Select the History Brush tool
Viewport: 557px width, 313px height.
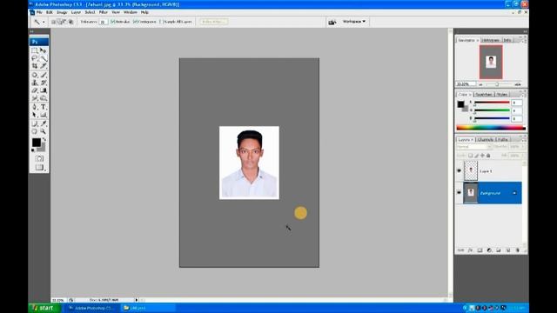(44, 83)
